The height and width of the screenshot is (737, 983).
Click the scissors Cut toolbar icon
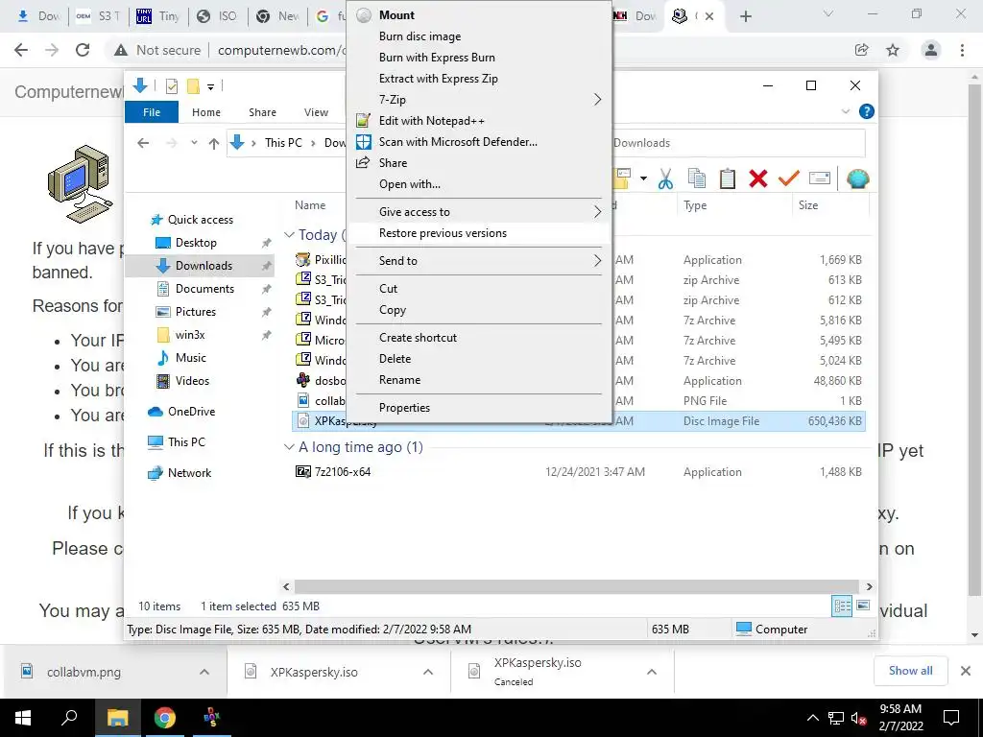[665, 179]
